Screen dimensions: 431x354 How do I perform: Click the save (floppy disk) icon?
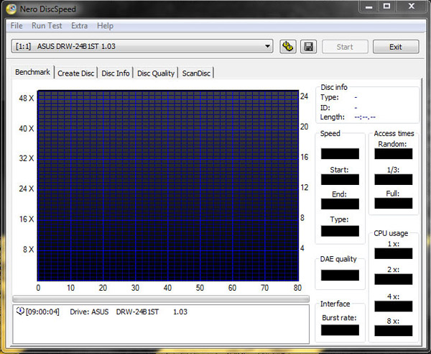[308, 47]
